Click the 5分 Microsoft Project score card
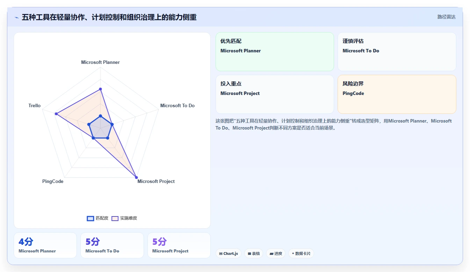The width and height of the screenshot is (470, 272). (179, 245)
